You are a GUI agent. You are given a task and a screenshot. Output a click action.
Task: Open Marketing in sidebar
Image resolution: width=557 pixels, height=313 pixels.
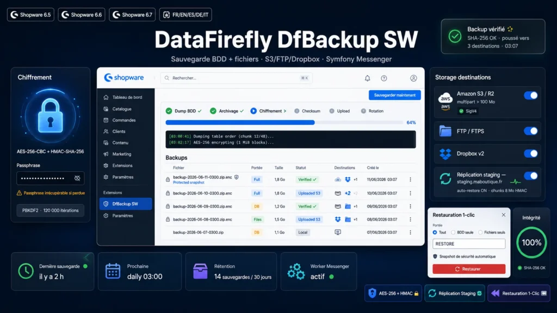(117, 154)
